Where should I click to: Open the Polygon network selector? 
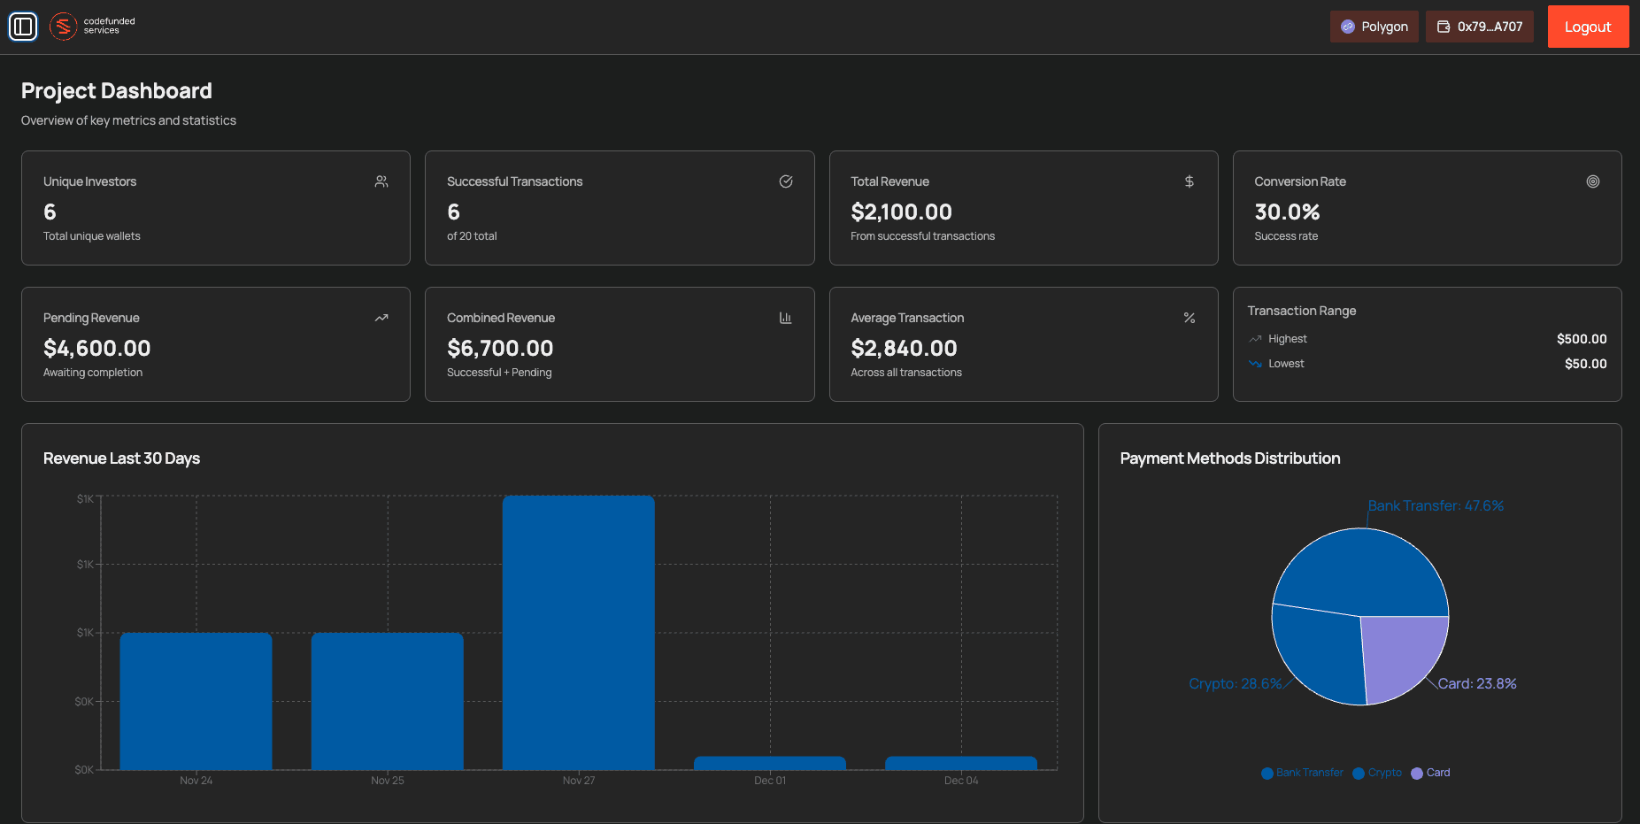pos(1374,27)
